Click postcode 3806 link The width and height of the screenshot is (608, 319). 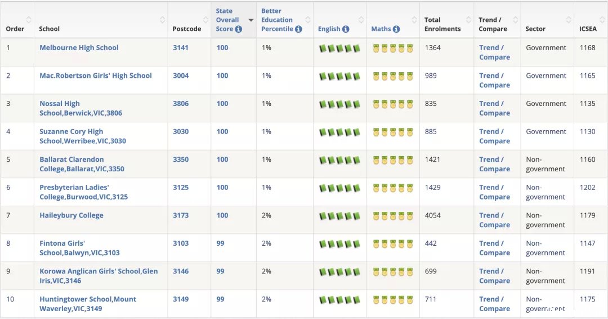click(181, 104)
